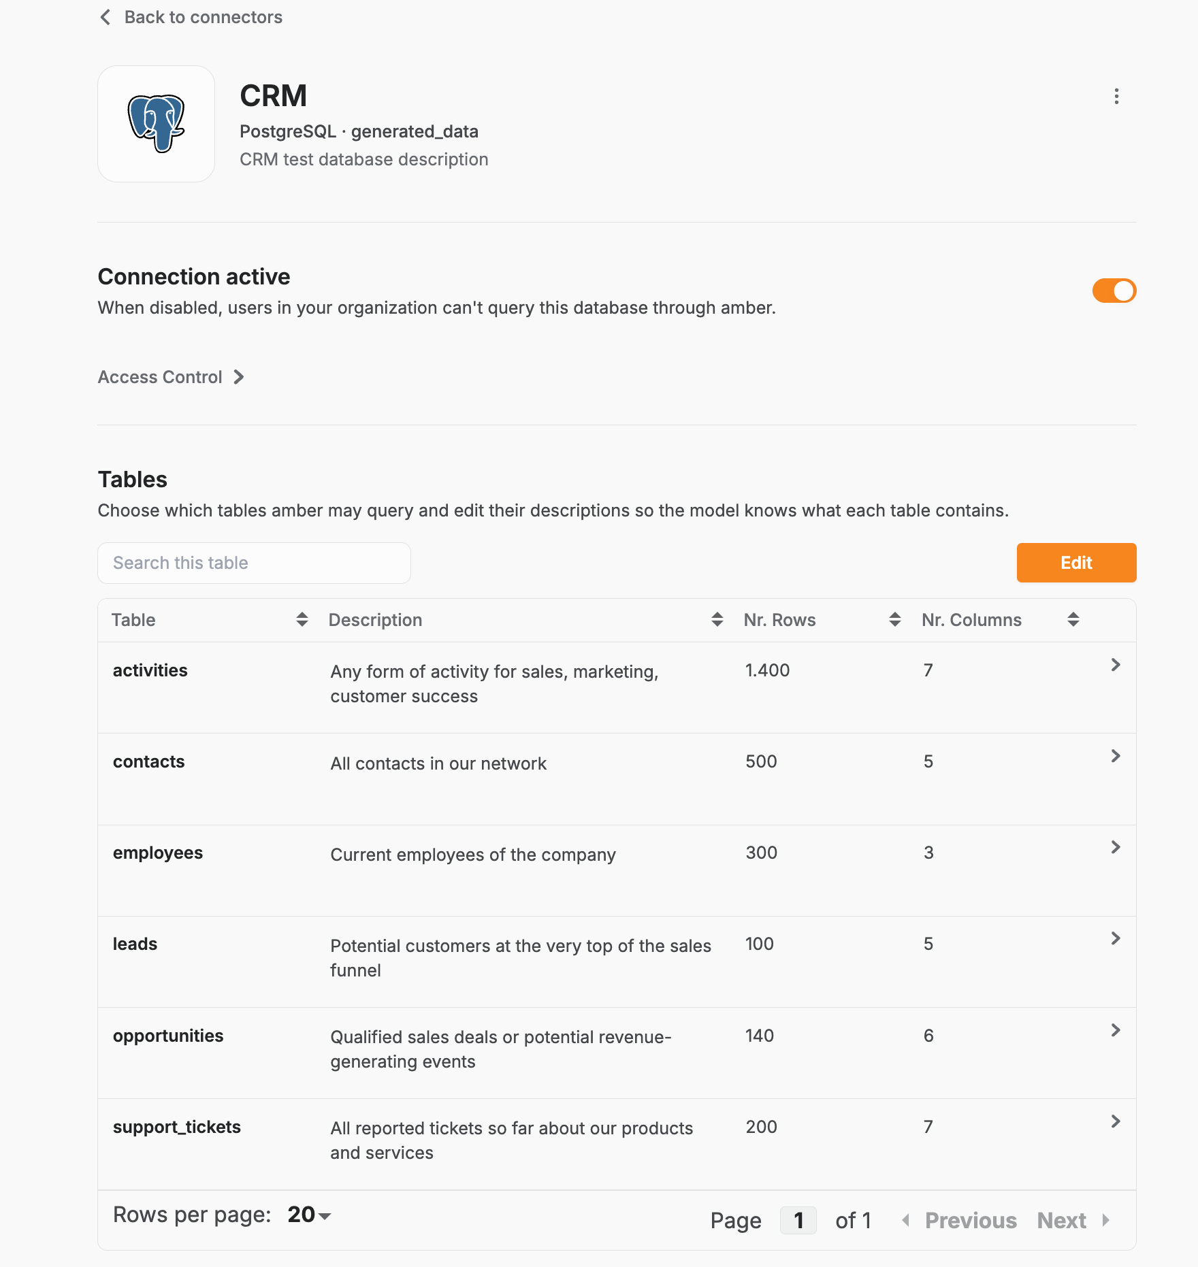Focus the Search this table field
Screen dimensions: 1198x1267
254,563
